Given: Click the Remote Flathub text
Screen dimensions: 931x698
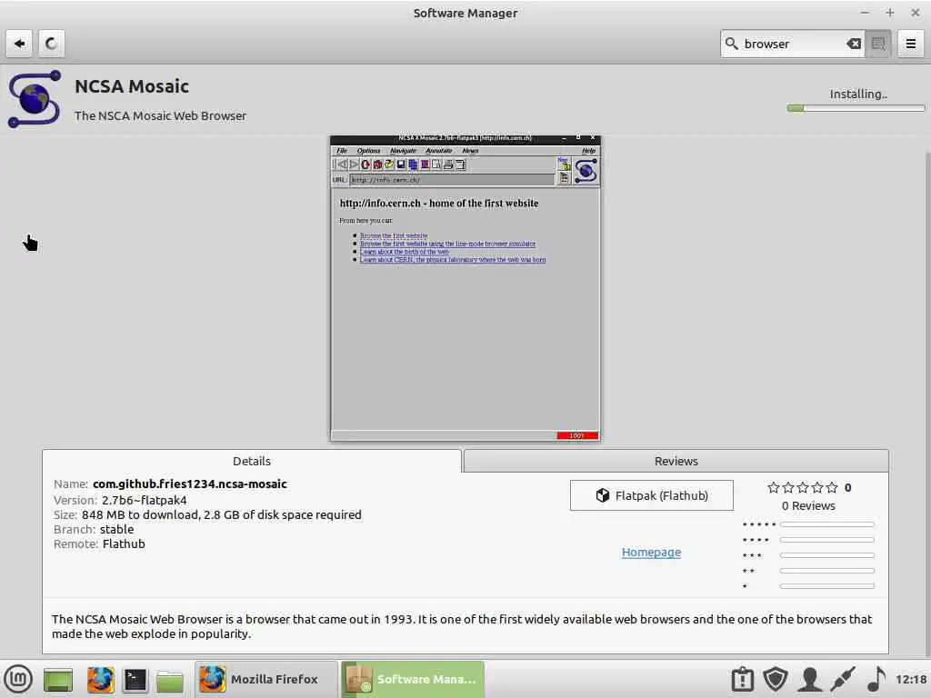Looking at the screenshot, I should pos(99,543).
